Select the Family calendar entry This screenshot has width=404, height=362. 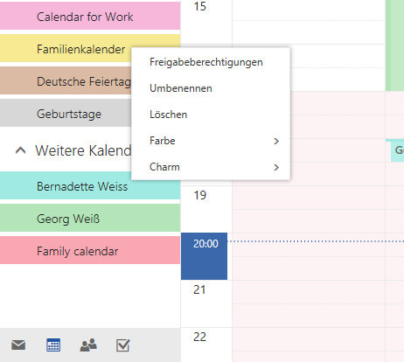pyautogui.click(x=90, y=250)
